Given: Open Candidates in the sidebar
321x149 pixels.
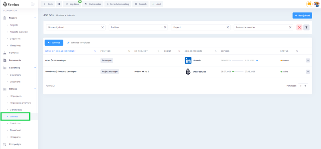Looking at the screenshot, I should (16, 110).
